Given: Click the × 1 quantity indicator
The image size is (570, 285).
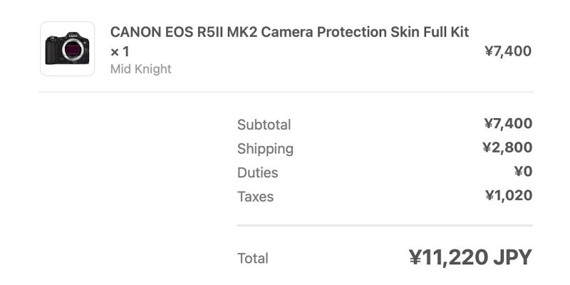Looking at the screenshot, I should [120, 51].
